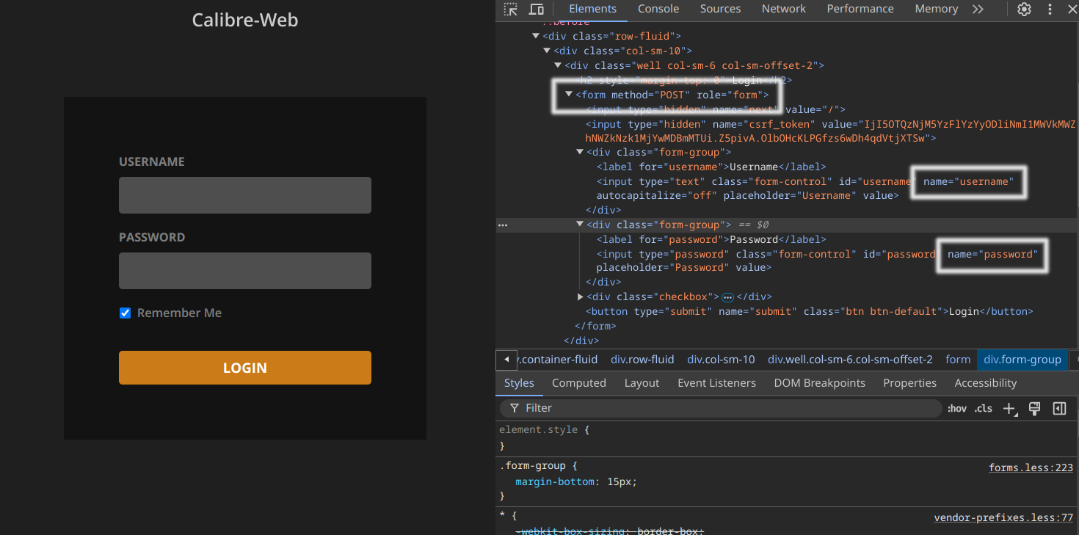The image size is (1079, 535).
Task: Open the Console tab
Action: pos(658,9)
